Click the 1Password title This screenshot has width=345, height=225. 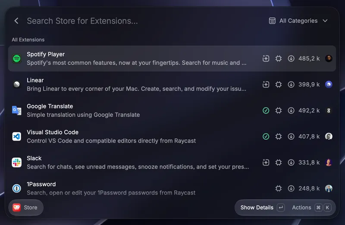pos(41,184)
